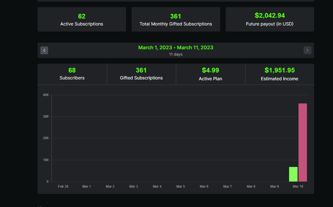Click the 100 y-axis value
Viewport: 333px width, 207px height.
pos(46,160)
